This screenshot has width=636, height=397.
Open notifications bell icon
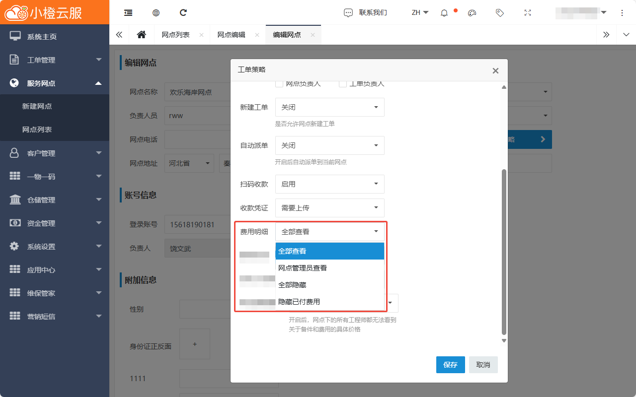pos(444,13)
